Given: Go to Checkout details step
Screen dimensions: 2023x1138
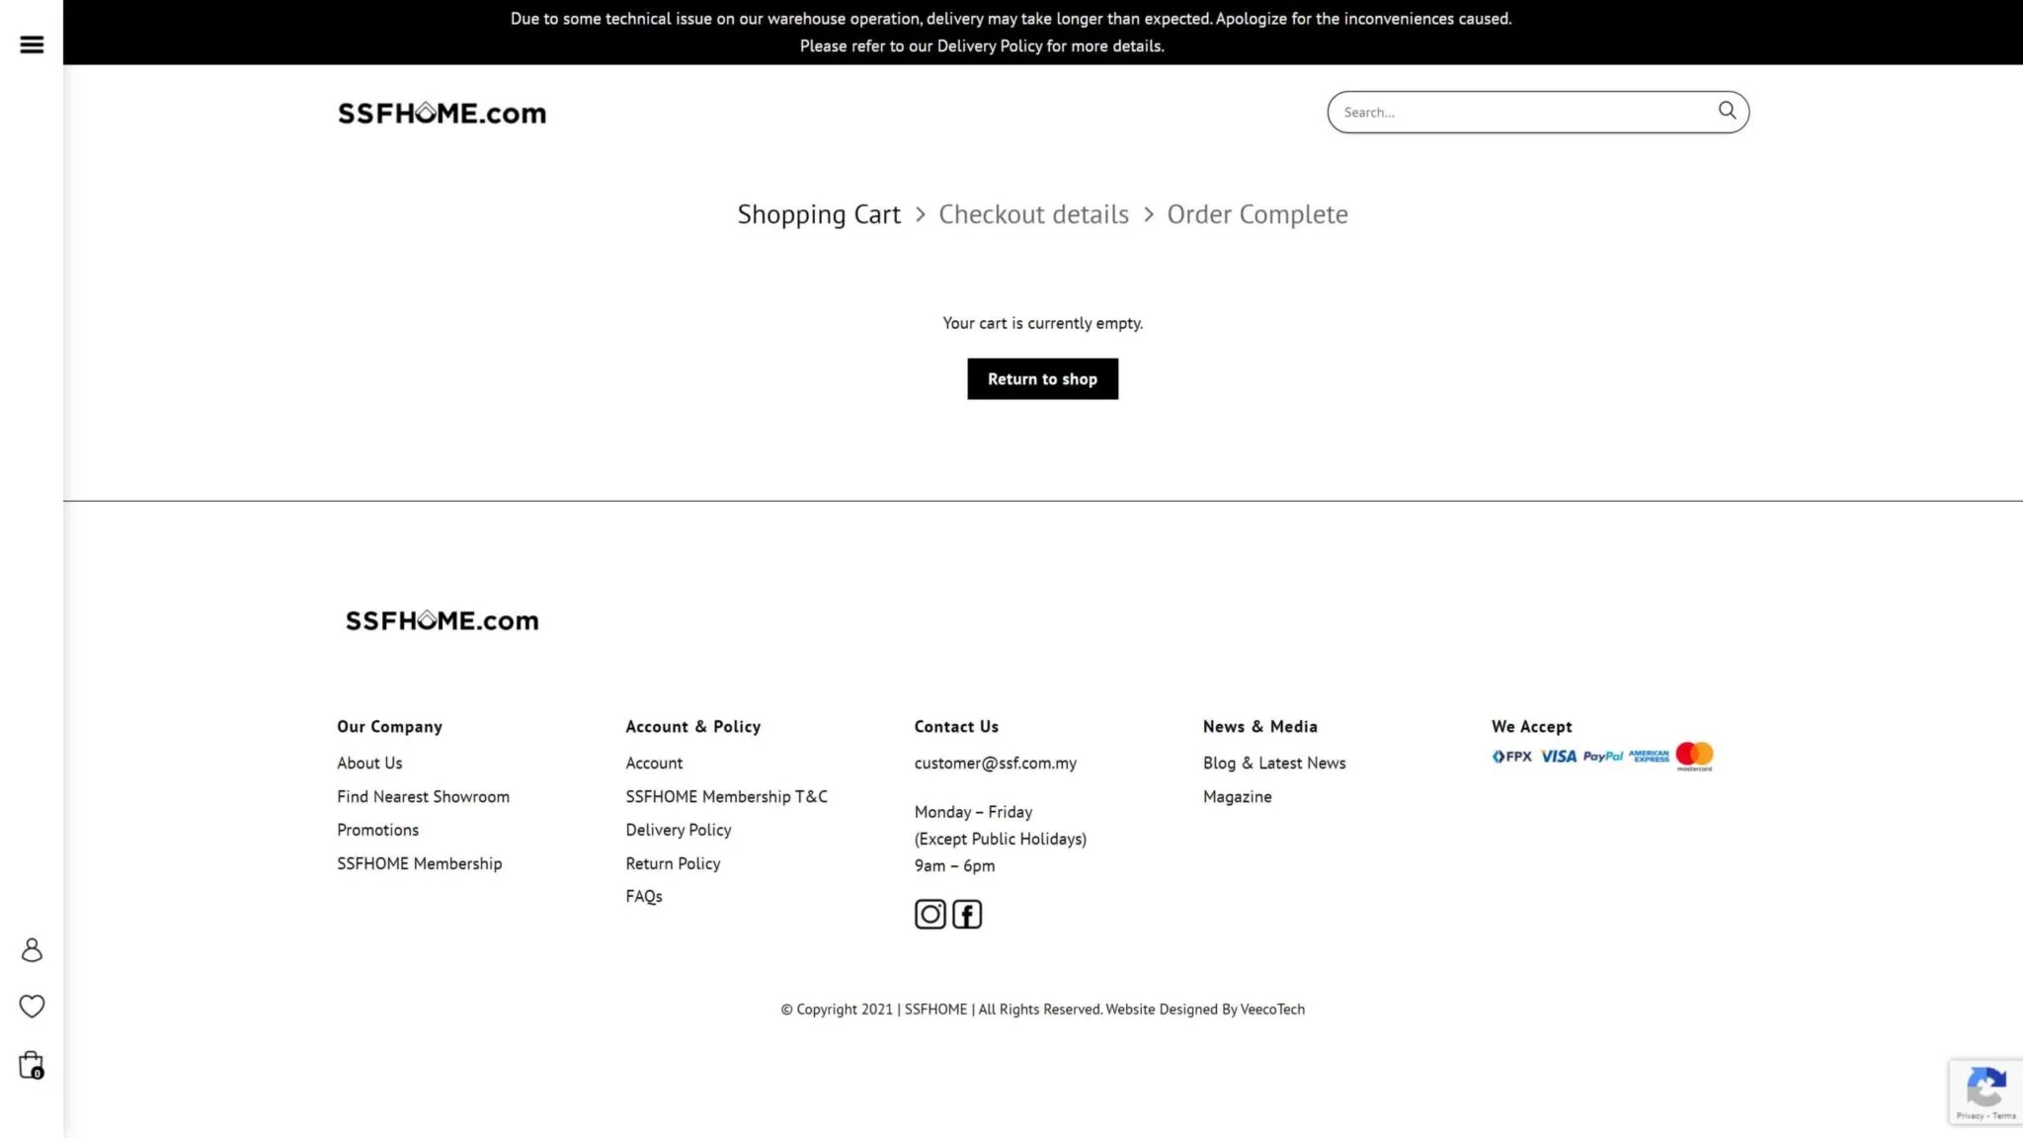Looking at the screenshot, I should click(1033, 214).
